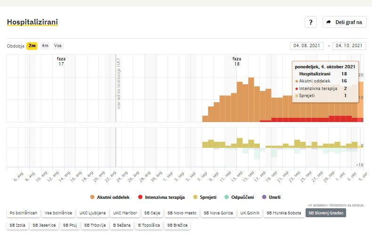Select the Vse bolnišnice view

coord(58,213)
